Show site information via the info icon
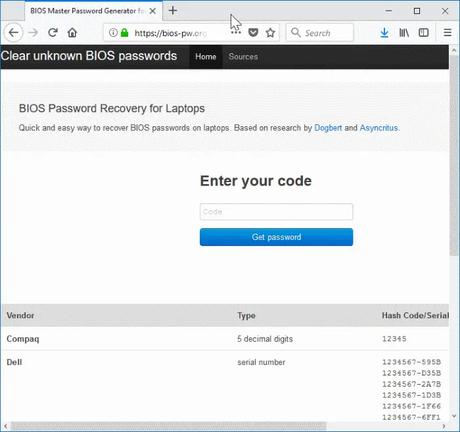The width and height of the screenshot is (460, 432). click(x=113, y=33)
